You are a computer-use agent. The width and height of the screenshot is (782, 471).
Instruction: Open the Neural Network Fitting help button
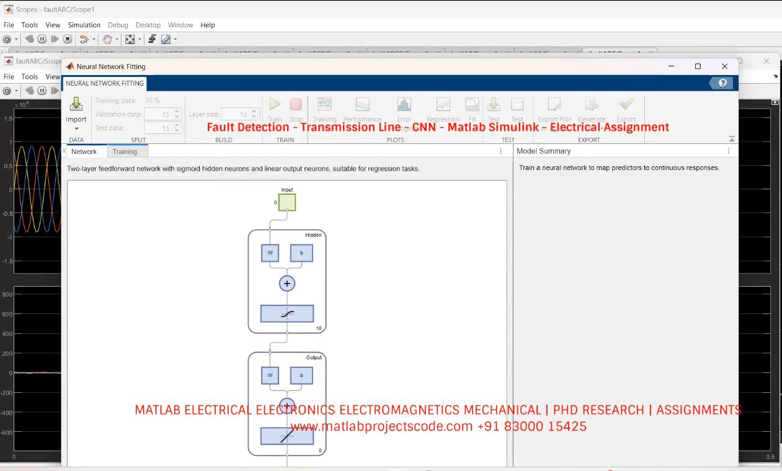pyautogui.click(x=721, y=82)
